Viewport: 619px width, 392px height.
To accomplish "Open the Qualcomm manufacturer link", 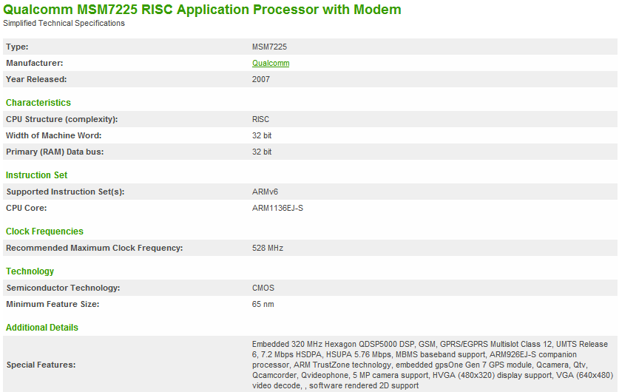I will pos(271,63).
